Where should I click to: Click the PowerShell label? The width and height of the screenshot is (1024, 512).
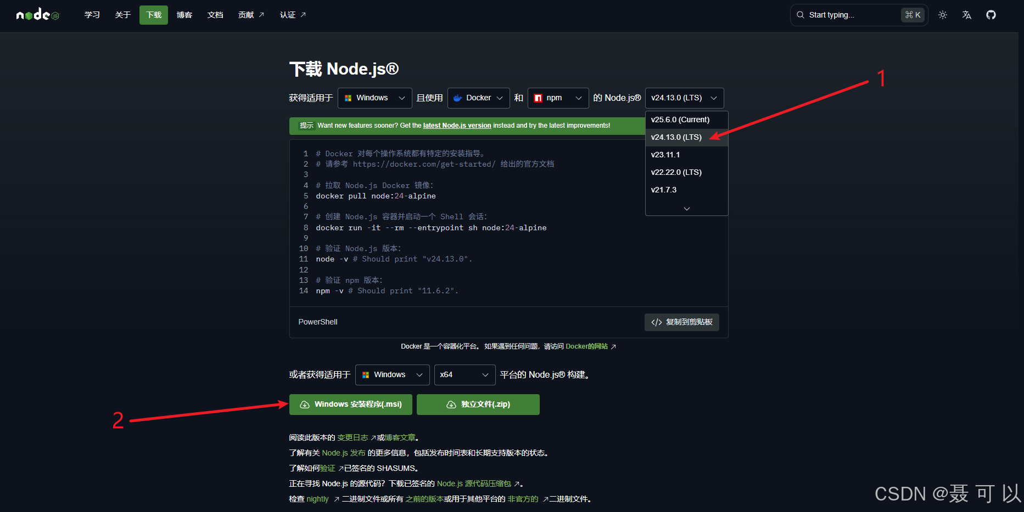coord(318,322)
